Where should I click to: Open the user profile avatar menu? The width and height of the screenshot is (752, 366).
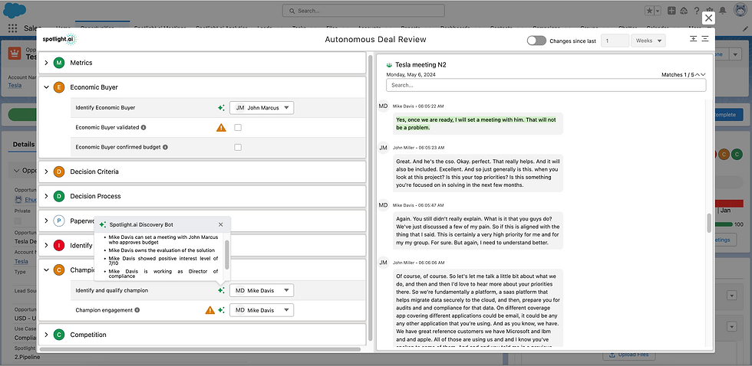[739, 10]
